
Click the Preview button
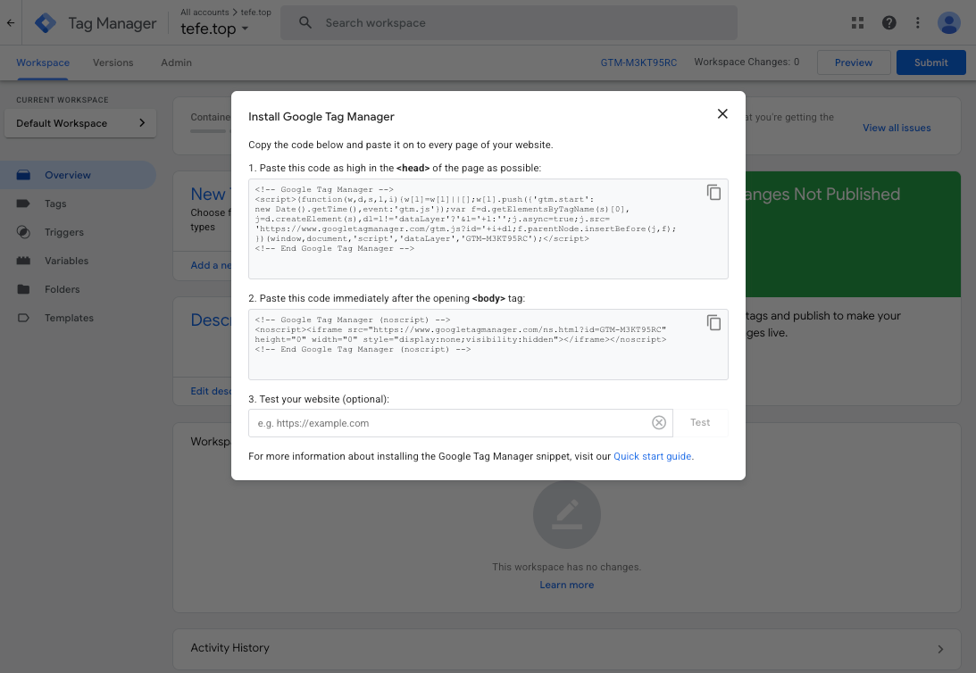point(854,62)
